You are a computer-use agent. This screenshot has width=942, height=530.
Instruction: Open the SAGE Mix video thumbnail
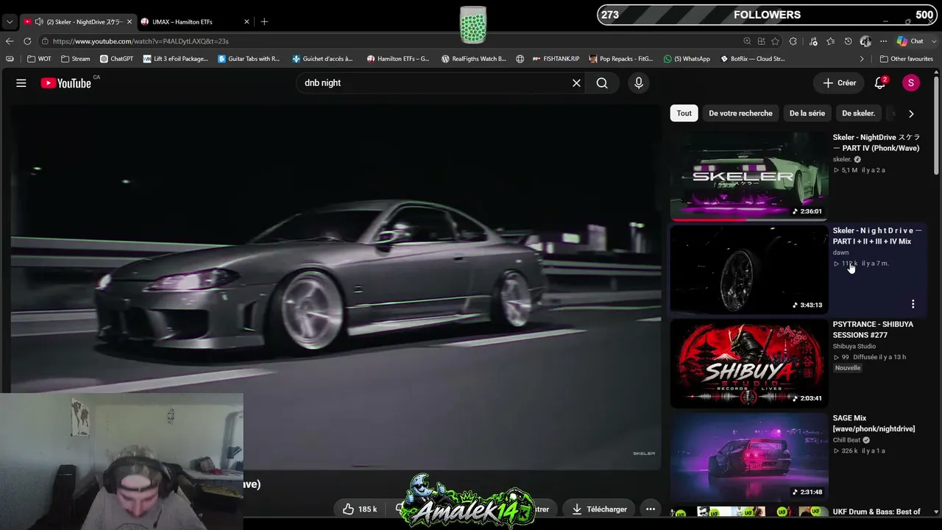pos(749,456)
